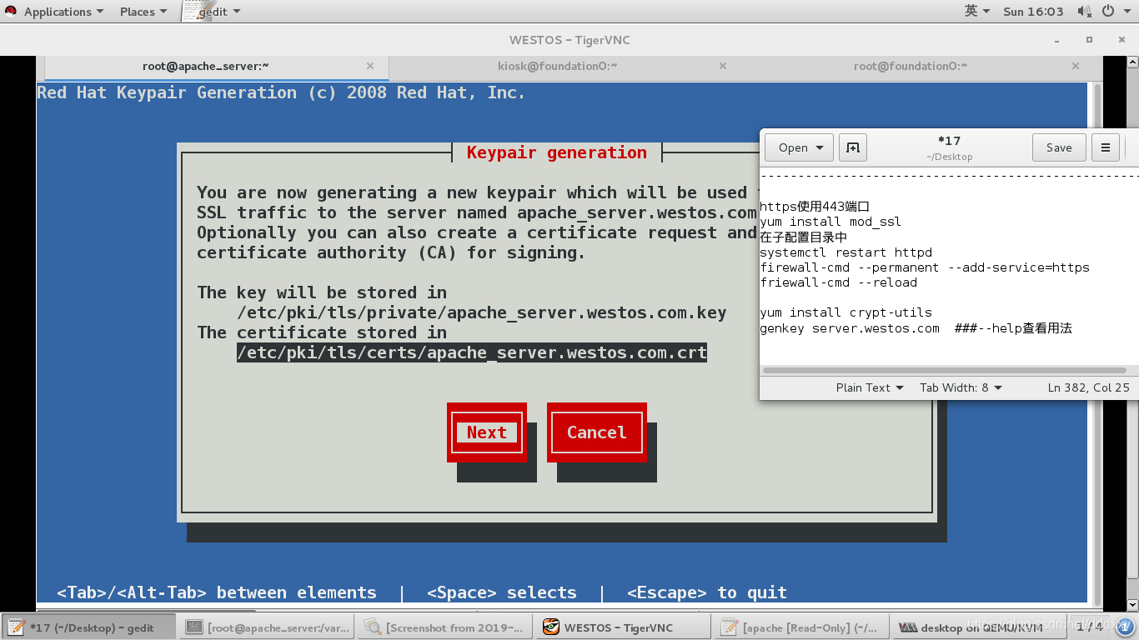Click the 'systemctl restart httpd' line in gedit
Viewport: 1139px width, 640px height.
tap(845, 252)
